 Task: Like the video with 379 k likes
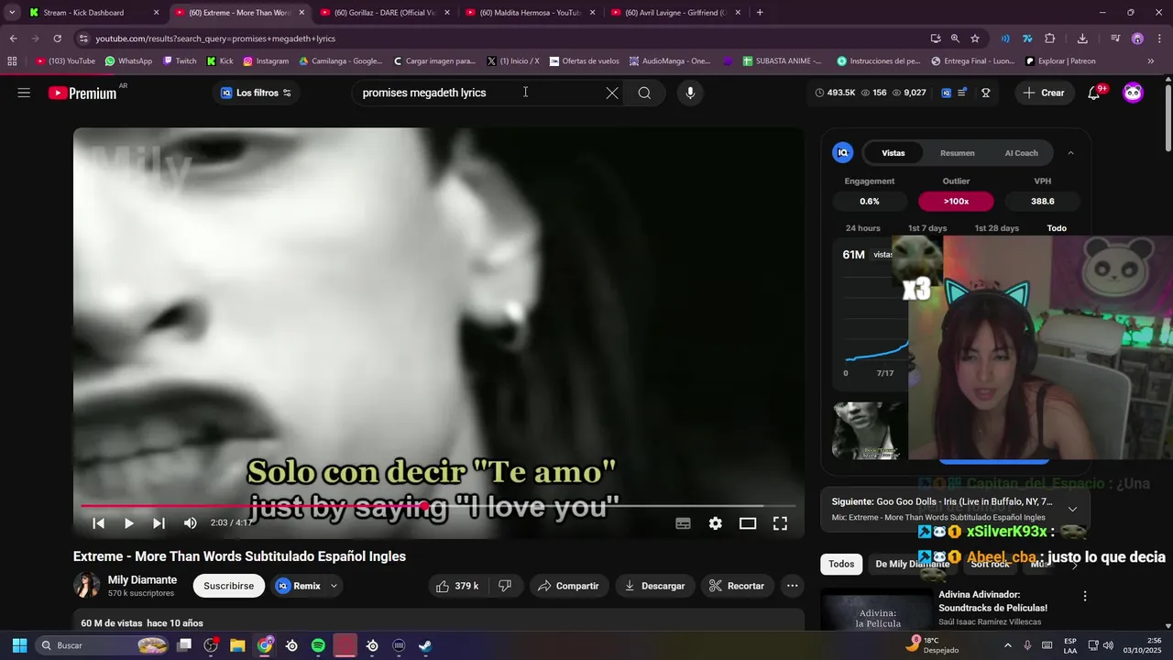coord(458,586)
